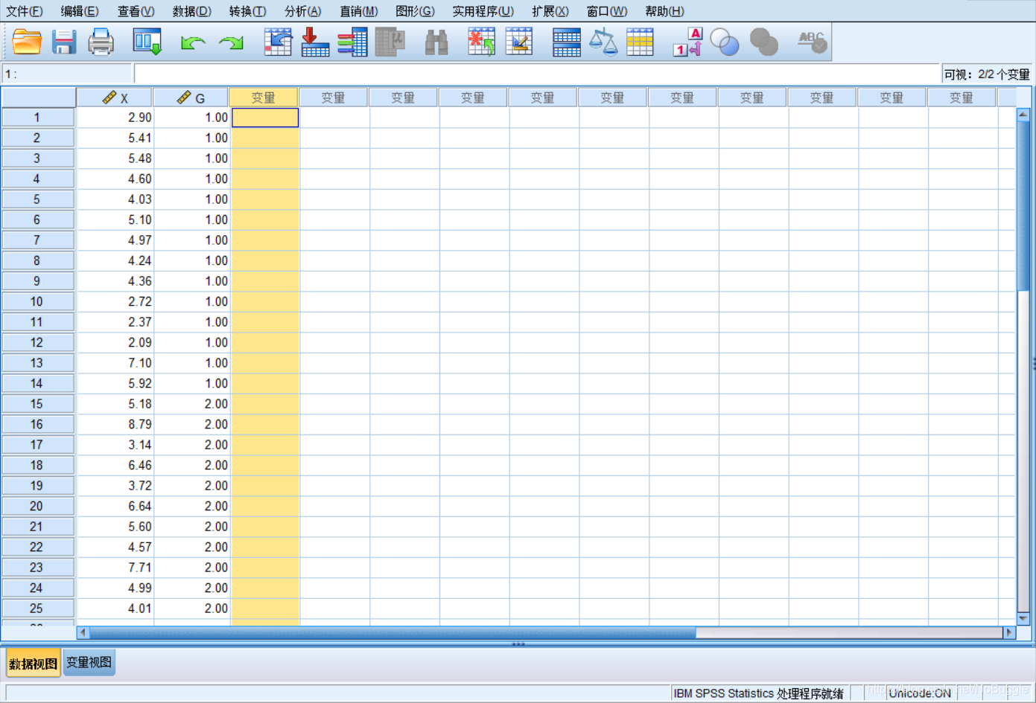Select the G cell in row 15
This screenshot has width=1036, height=703.
(192, 404)
